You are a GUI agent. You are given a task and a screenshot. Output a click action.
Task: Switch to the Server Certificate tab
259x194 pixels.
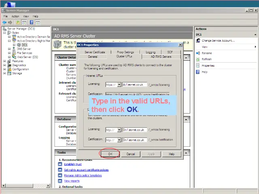[95, 52]
